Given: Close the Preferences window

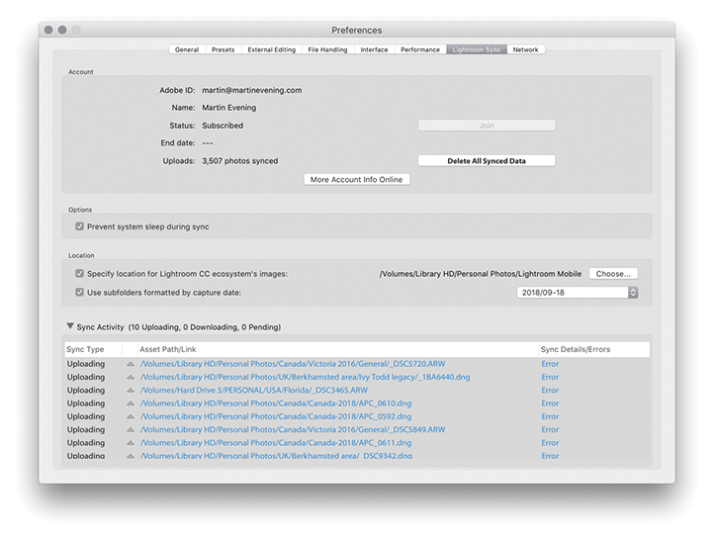Looking at the screenshot, I should [48, 30].
